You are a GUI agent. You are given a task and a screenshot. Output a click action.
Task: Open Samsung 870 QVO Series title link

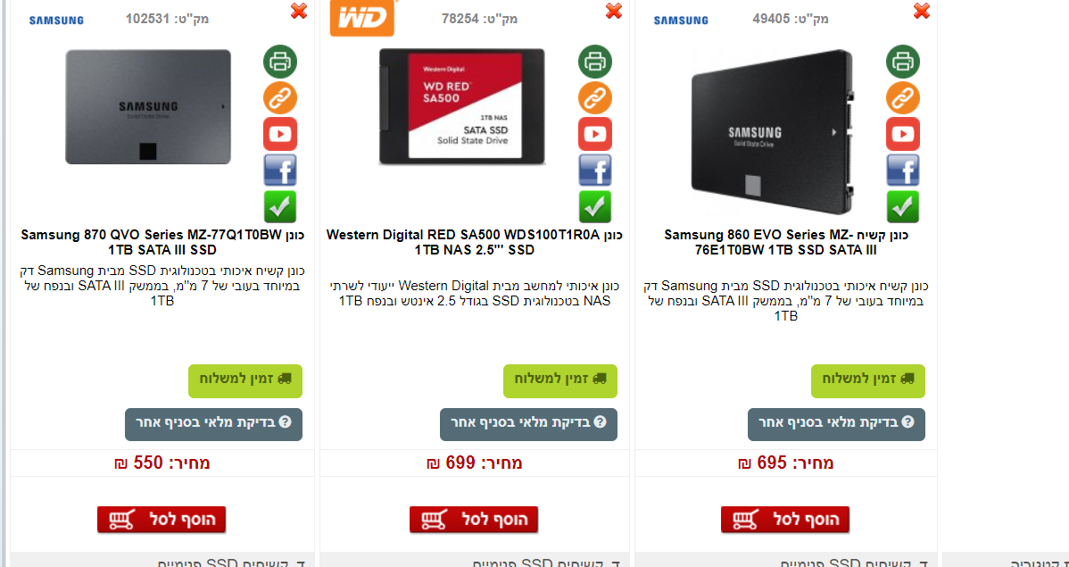162,242
